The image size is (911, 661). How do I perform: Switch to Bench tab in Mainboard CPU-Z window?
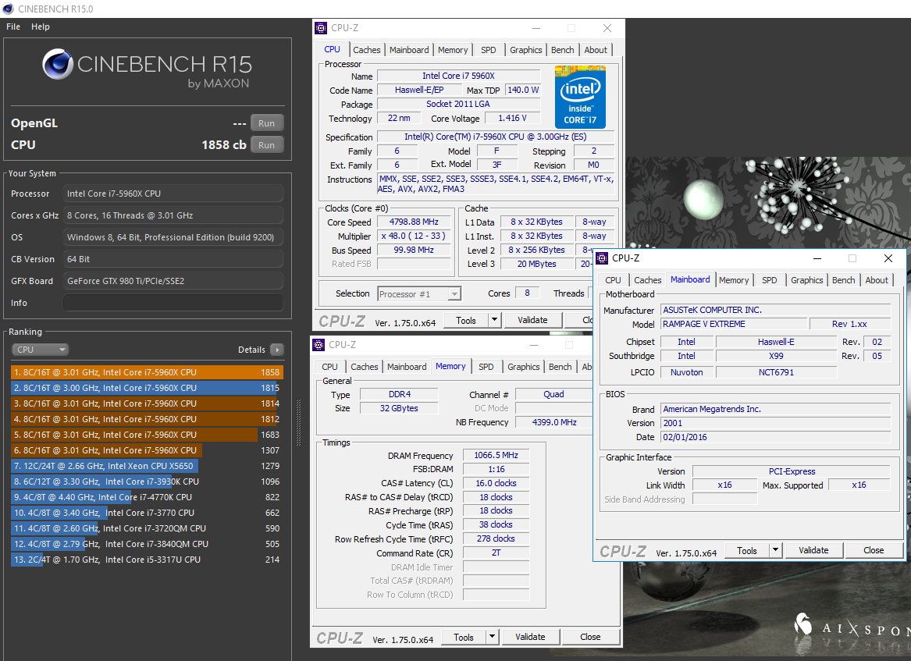coord(844,280)
